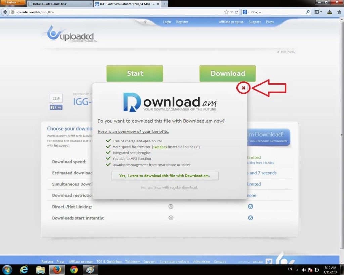Screen dimensions: 344x275
Task: Open Affiliate program in header
Action: pyautogui.click(x=231, y=22)
